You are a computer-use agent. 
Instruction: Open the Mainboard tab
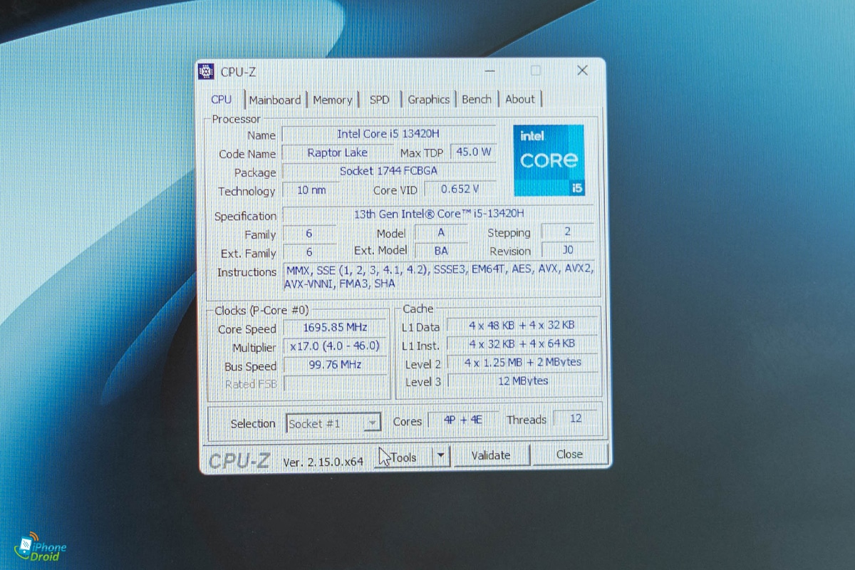click(275, 100)
